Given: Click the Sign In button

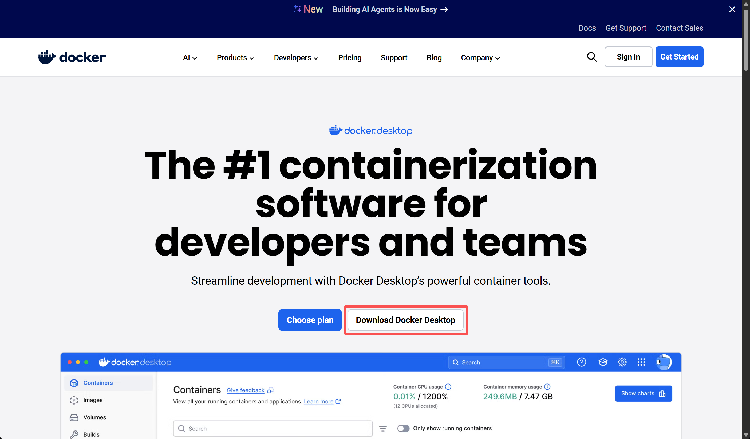Looking at the screenshot, I should coord(628,57).
